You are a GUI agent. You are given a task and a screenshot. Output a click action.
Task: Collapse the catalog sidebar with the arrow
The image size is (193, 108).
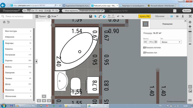tap(36, 61)
